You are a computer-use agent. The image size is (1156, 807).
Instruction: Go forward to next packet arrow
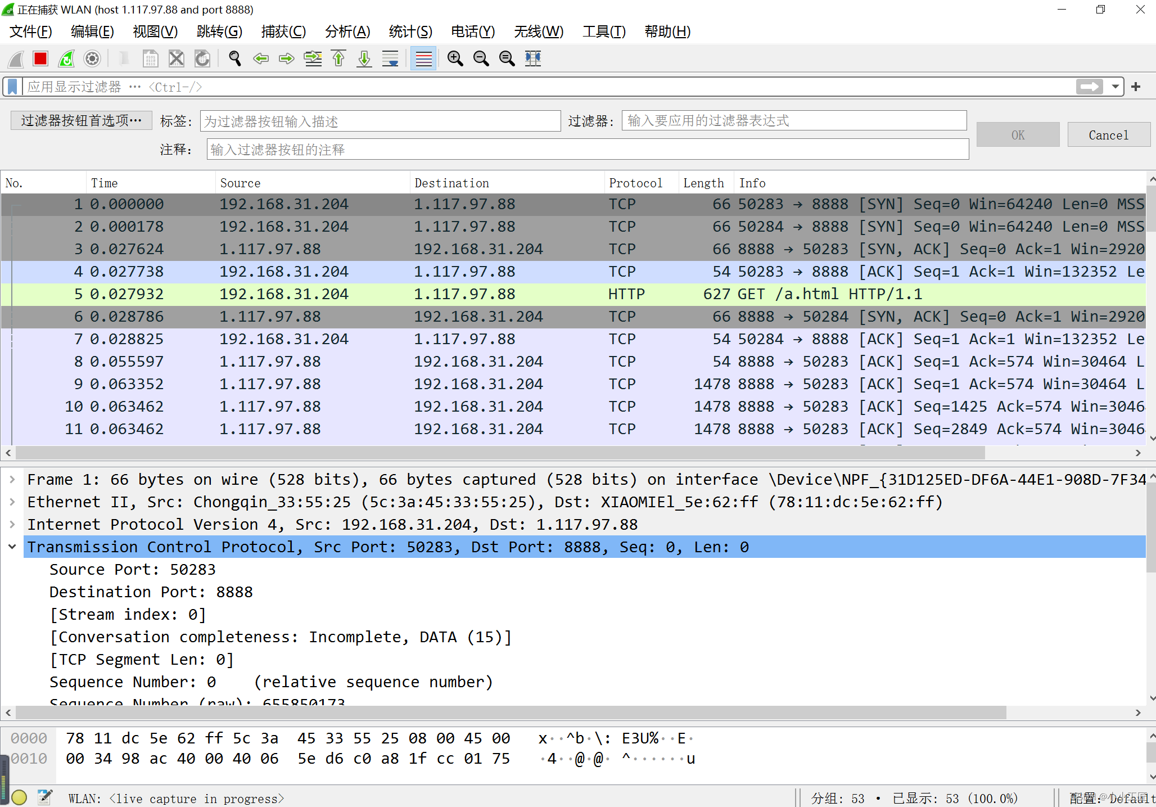coord(287,58)
